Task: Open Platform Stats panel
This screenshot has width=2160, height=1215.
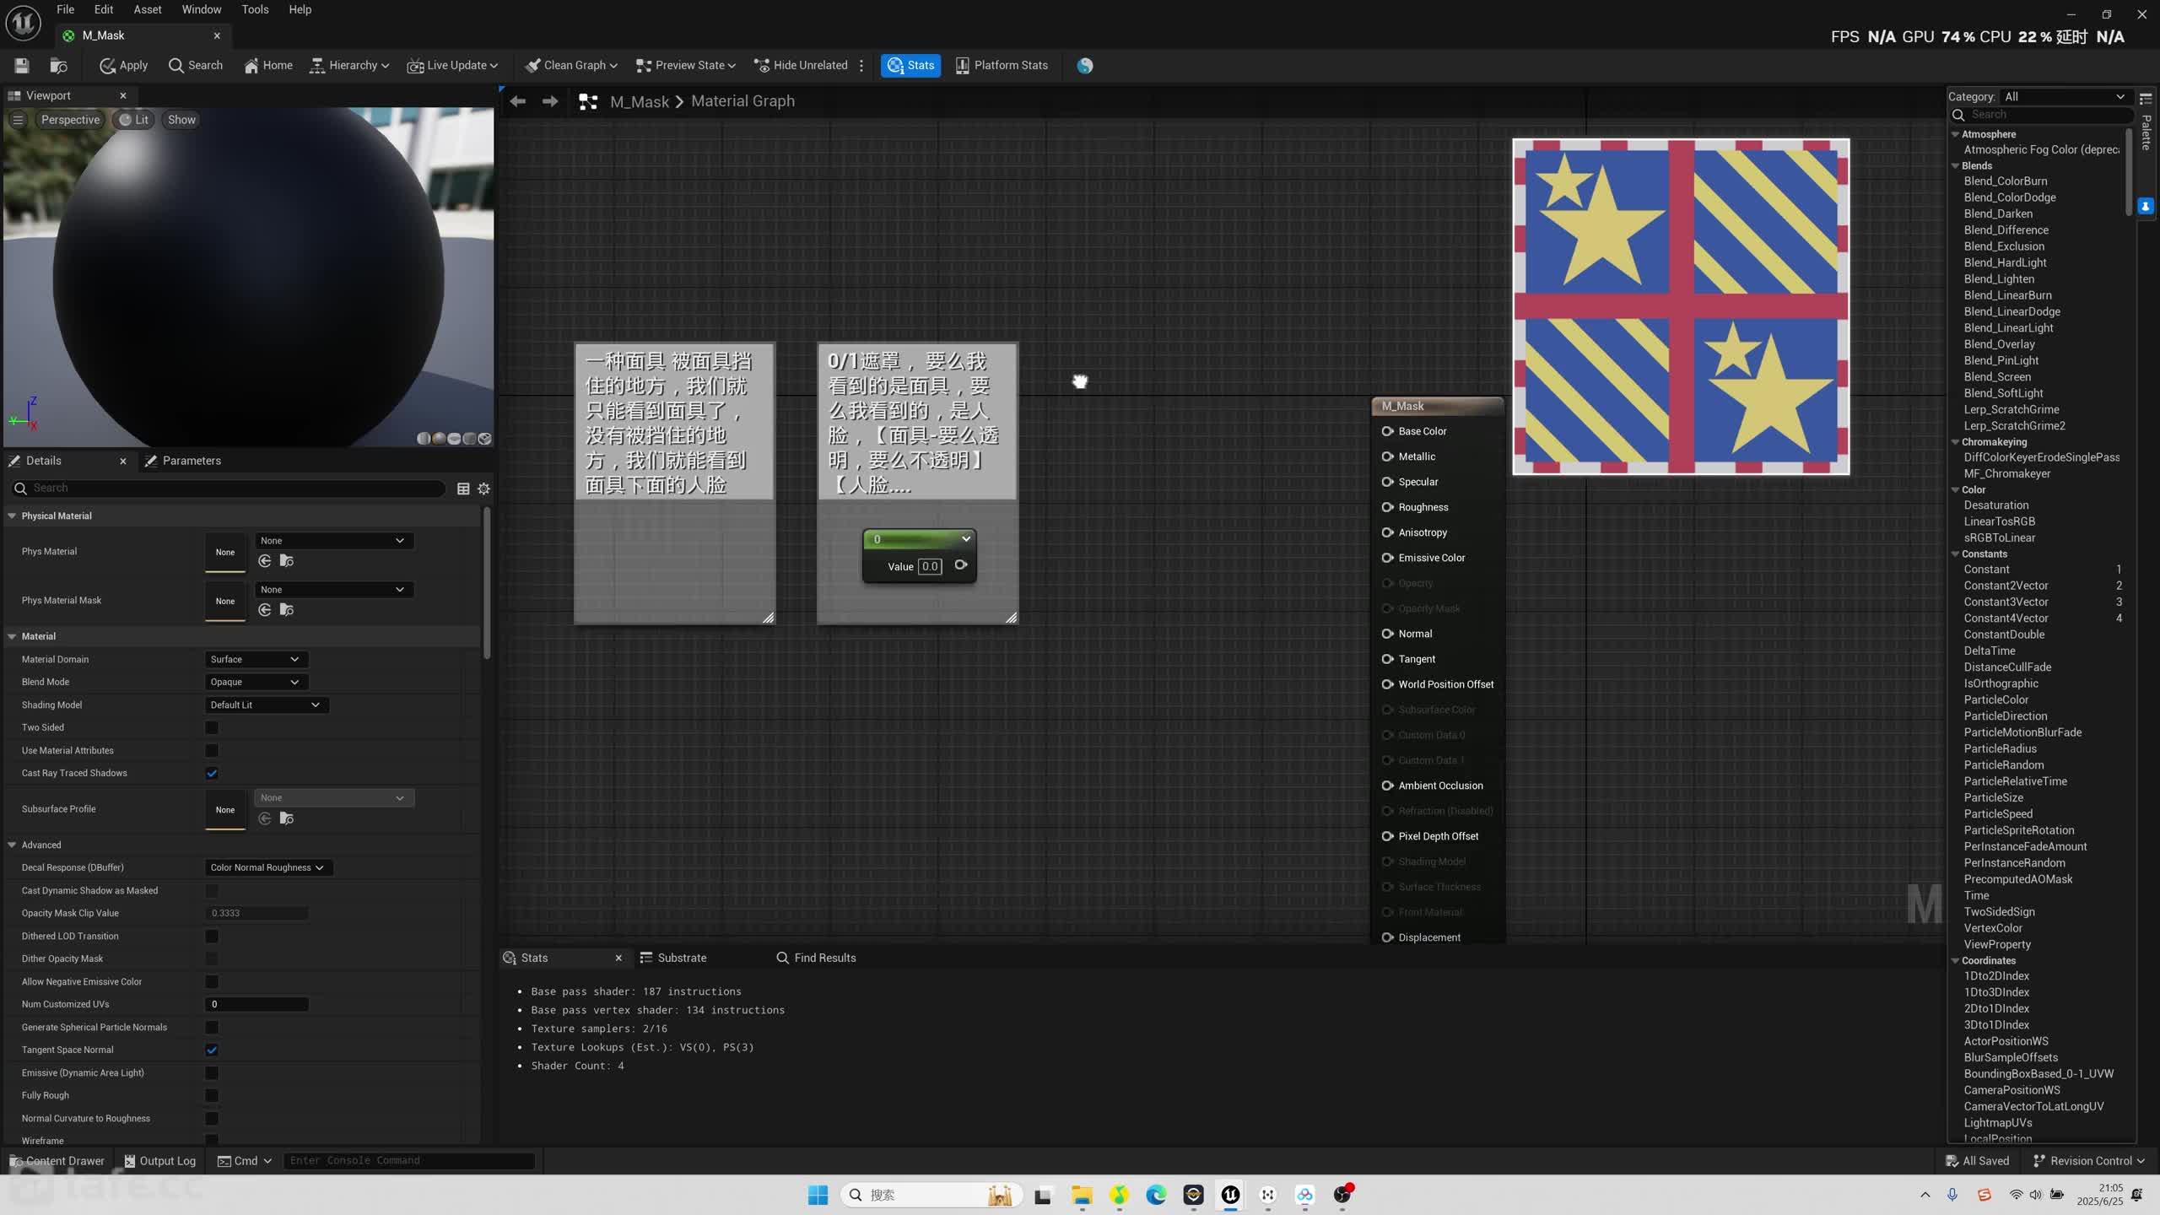Action: pyautogui.click(x=1002, y=65)
